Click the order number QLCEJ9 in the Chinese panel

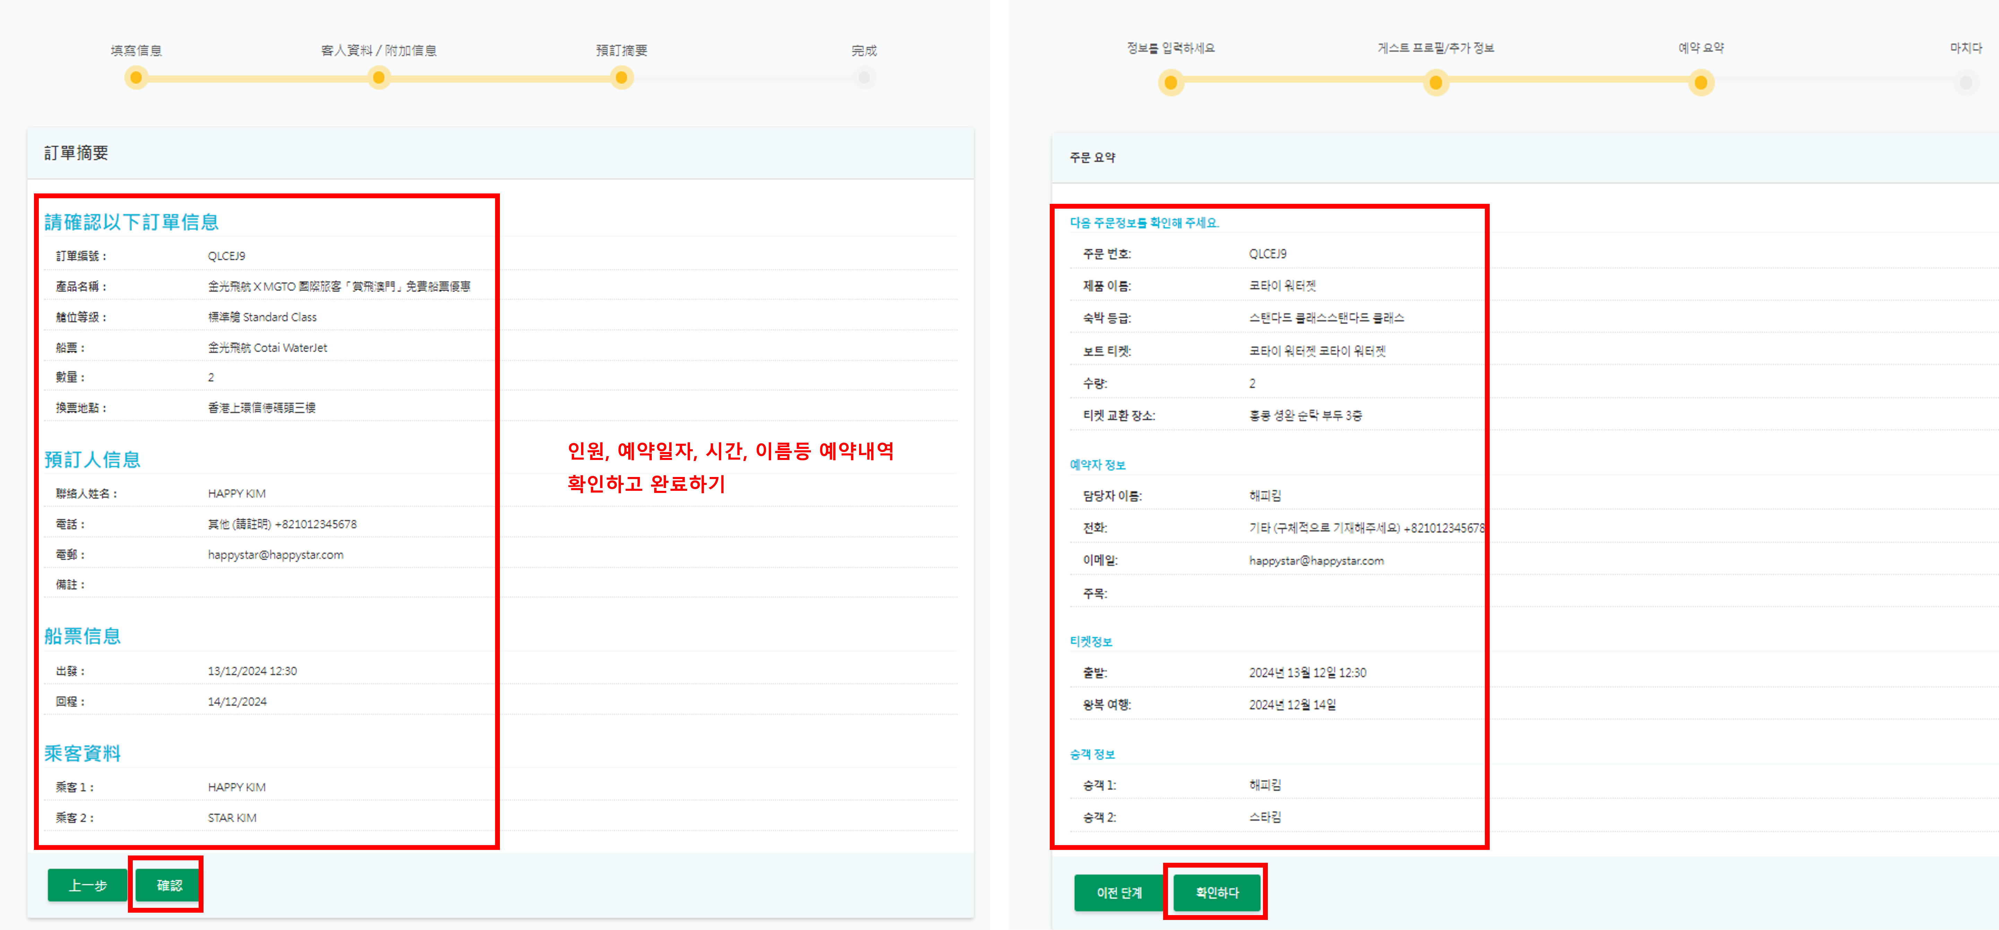tap(227, 256)
